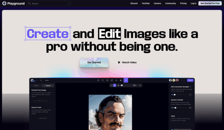This screenshot has width=224, height=130.
Task: Toggle the Randomize seed checkbox
Action: 172,129
